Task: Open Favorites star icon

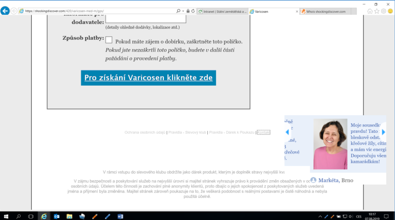Action: 377,11
